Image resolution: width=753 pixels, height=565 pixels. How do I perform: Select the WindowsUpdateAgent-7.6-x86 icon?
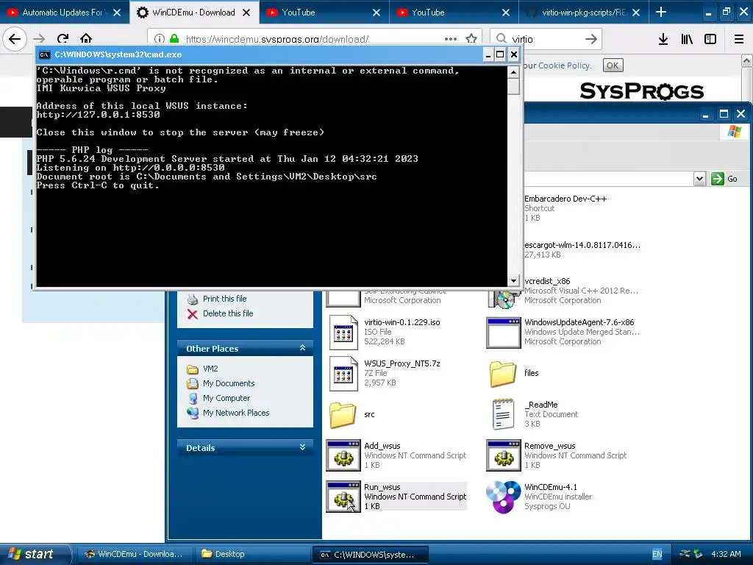(503, 332)
